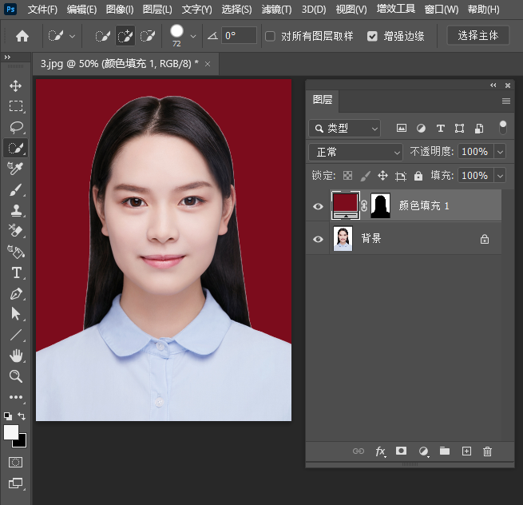Select the Hand tool
The width and height of the screenshot is (523, 505).
tap(16, 356)
